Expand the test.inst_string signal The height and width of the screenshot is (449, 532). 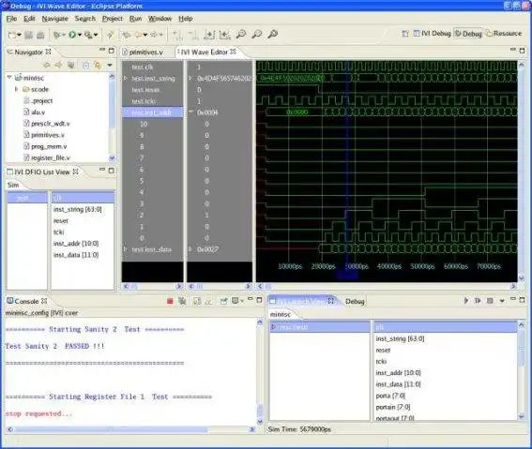coord(126,79)
